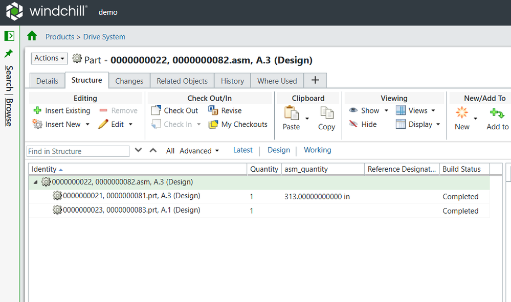
Task: Click the greyed Check In icon
Action: [x=156, y=124]
